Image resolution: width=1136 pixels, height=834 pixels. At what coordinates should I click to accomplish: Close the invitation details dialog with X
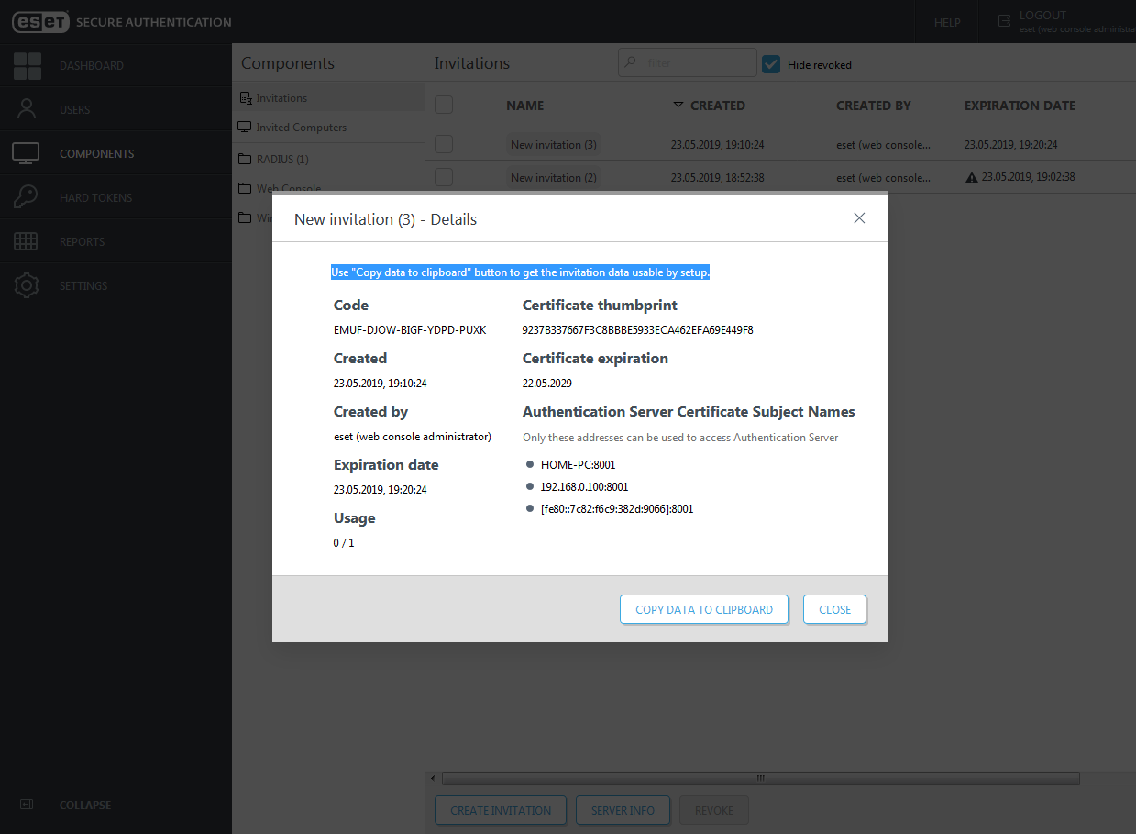click(859, 218)
